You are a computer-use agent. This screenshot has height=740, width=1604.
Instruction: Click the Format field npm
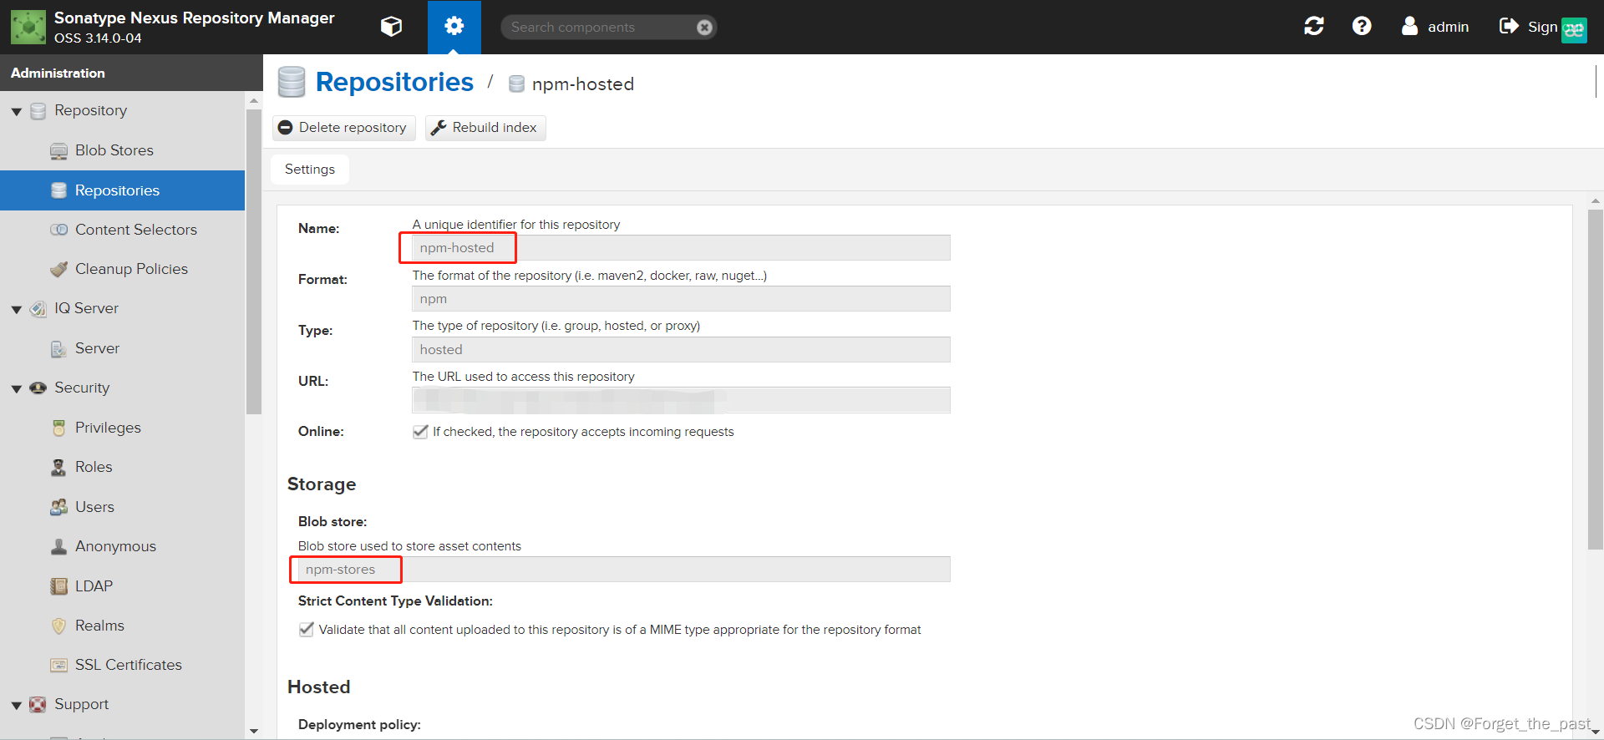click(x=681, y=299)
